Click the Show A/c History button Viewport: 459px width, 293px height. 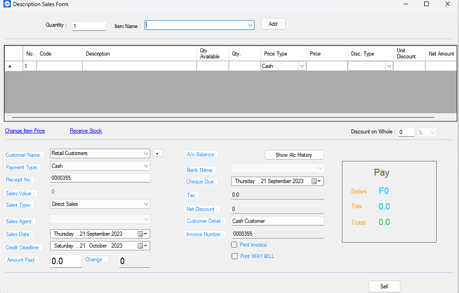tap(294, 155)
